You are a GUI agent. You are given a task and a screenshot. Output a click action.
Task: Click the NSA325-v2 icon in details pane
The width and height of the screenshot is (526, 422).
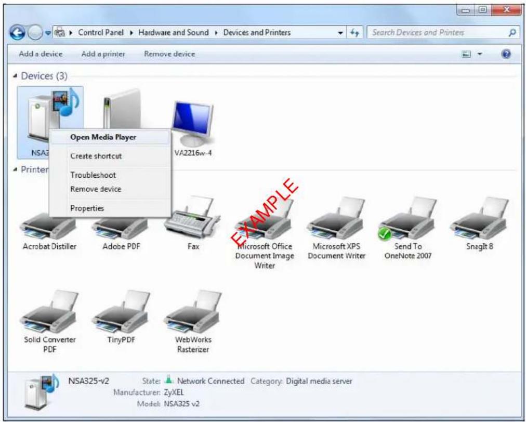(42, 391)
